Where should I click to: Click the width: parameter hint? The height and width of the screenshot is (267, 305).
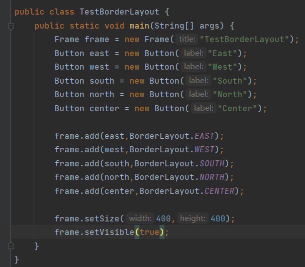coord(140,218)
